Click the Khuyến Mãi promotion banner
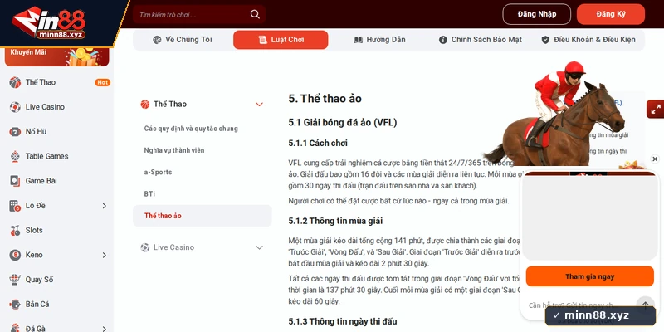664x332 pixels. 56,56
